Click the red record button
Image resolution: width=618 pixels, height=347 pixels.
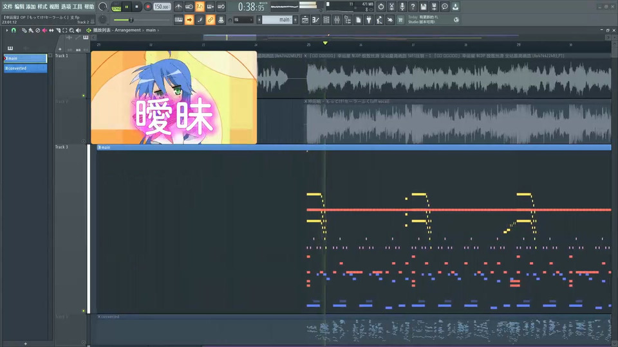(148, 6)
